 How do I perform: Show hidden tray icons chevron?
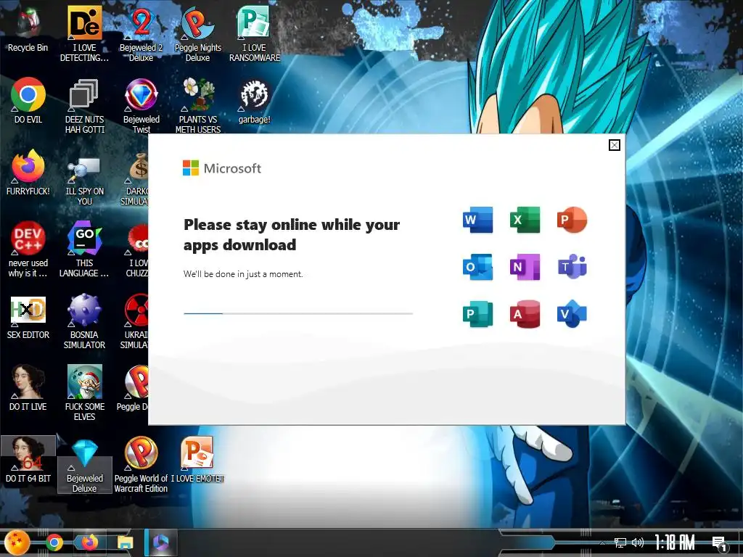[602, 542]
